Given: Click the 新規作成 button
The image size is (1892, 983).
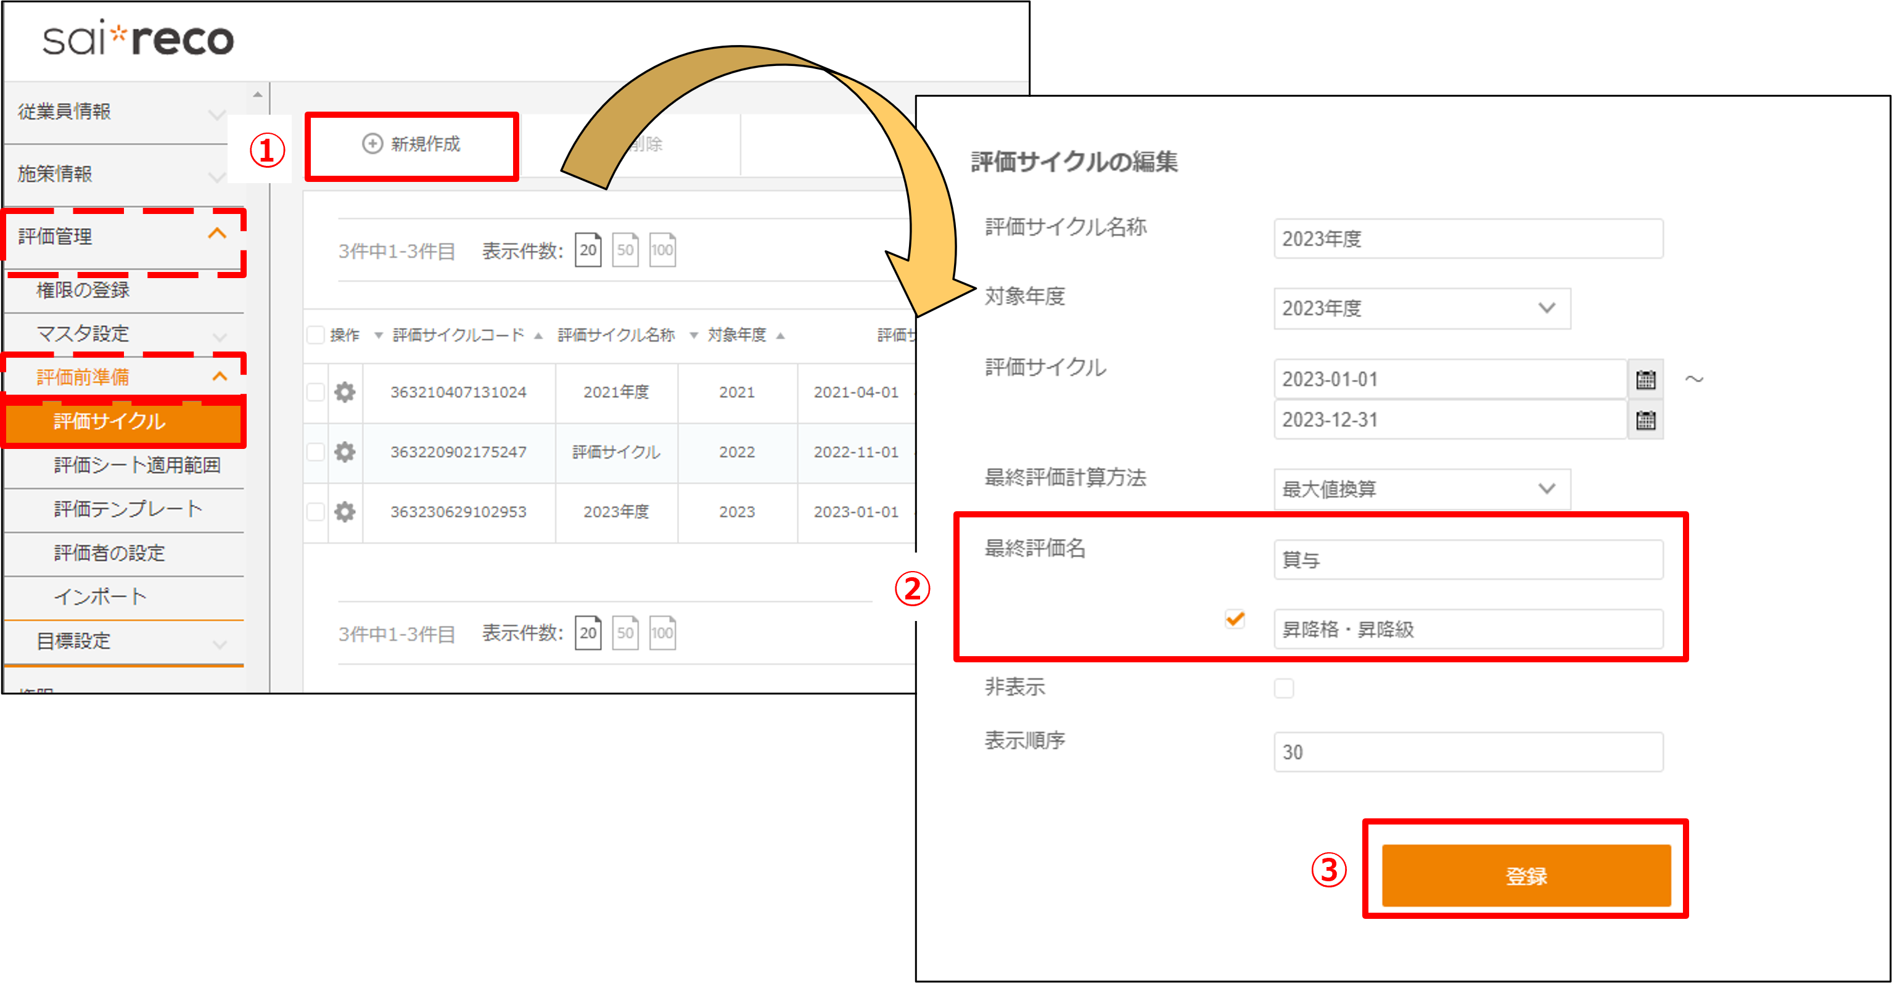Looking at the screenshot, I should [412, 145].
